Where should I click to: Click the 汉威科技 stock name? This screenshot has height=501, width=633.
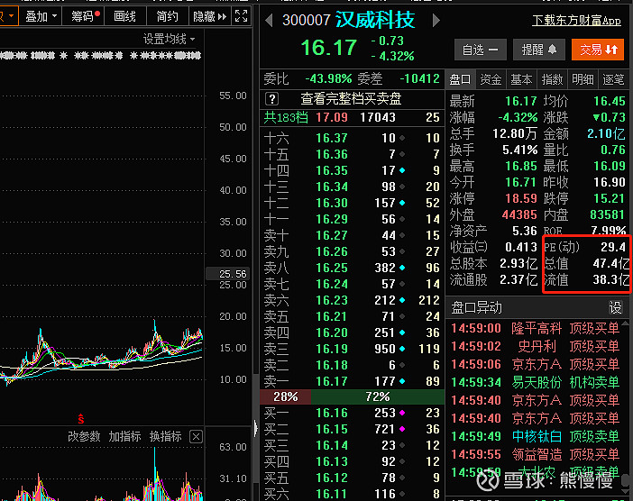375,20
